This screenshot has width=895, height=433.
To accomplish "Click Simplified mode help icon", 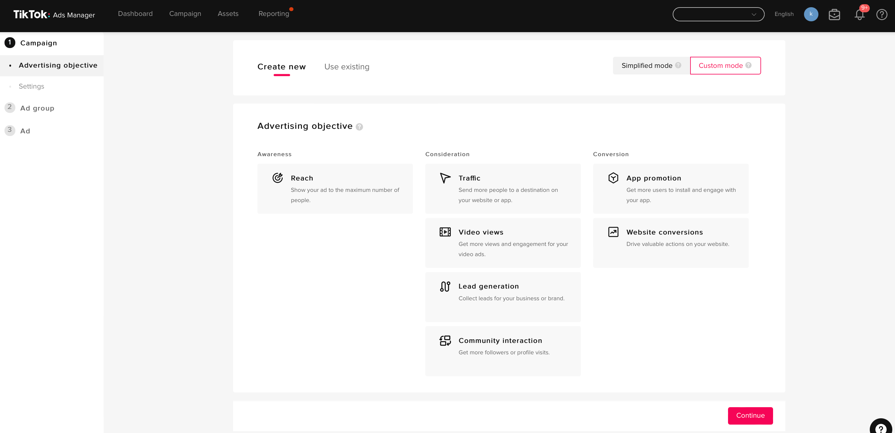I will 678,65.
